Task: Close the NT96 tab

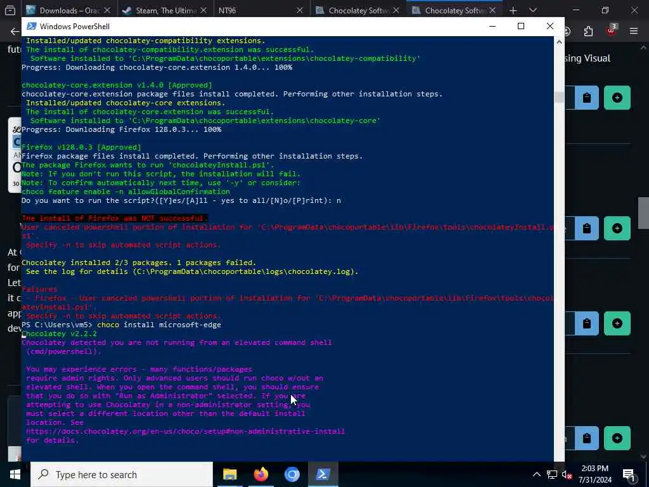Action: point(300,11)
